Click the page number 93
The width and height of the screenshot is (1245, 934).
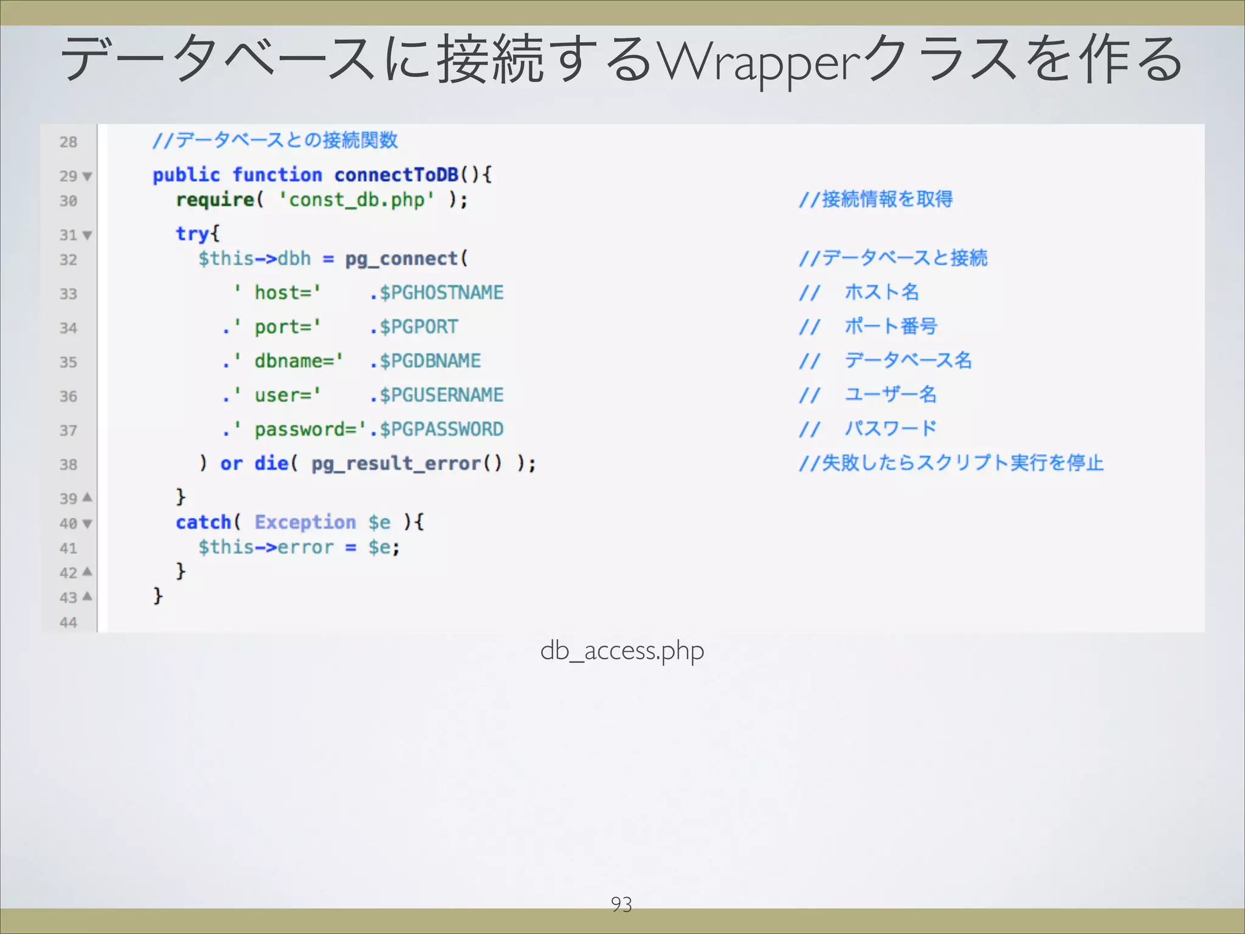(x=621, y=904)
